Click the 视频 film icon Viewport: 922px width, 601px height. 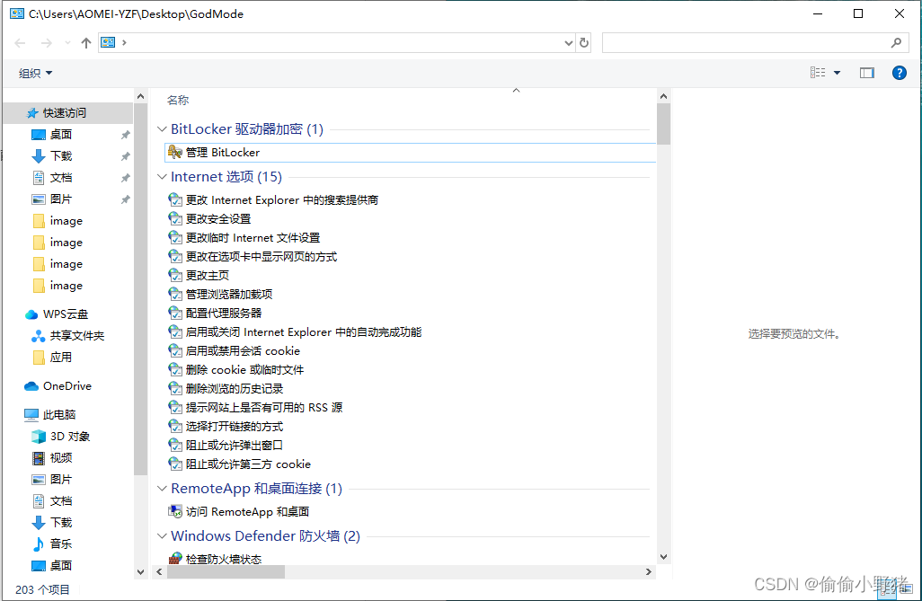click(x=39, y=458)
